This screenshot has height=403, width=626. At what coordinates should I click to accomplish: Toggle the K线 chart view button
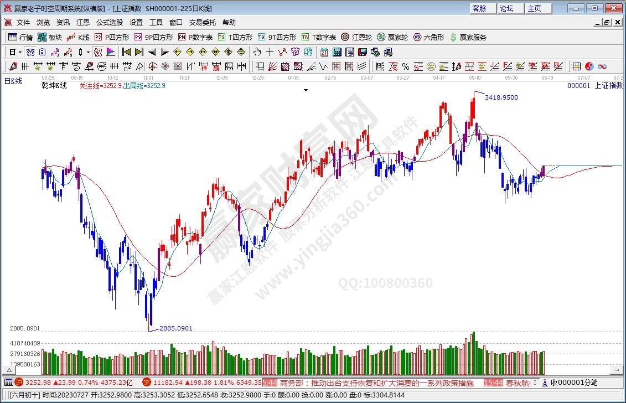[x=78, y=37]
